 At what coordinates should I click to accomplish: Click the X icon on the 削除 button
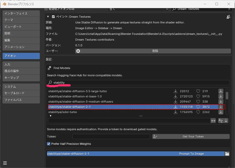point(78,51)
